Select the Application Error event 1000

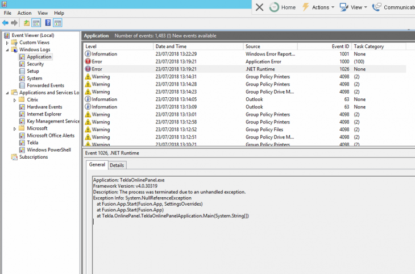pyautogui.click(x=244, y=61)
